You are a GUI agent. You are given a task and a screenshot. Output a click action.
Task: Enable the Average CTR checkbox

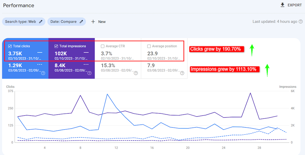[102, 46]
